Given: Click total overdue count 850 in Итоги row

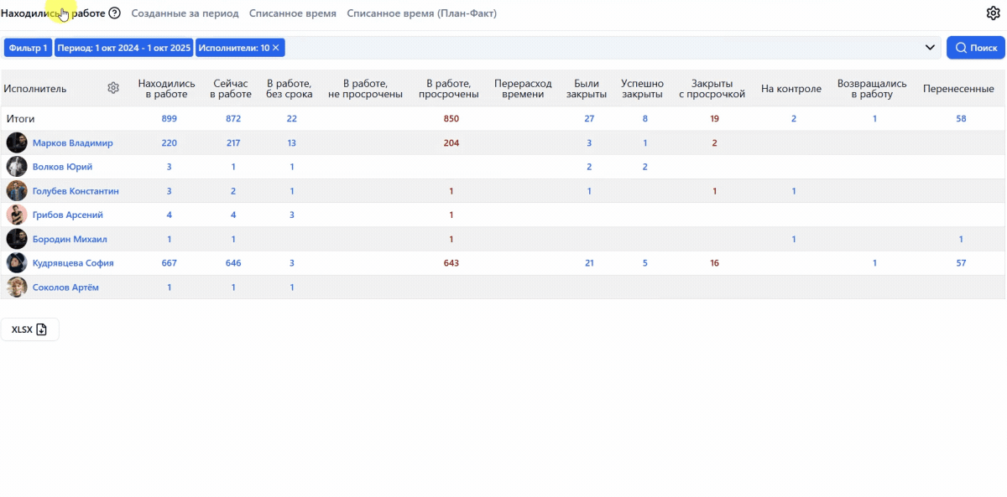Looking at the screenshot, I should pos(451,119).
